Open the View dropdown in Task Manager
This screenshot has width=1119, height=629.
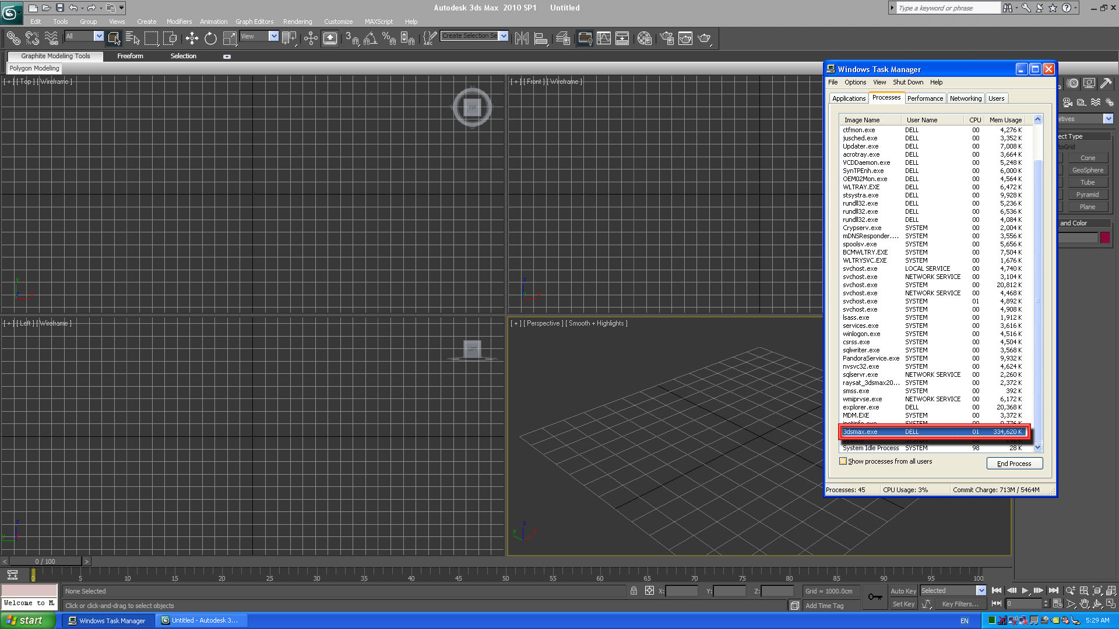pos(878,82)
